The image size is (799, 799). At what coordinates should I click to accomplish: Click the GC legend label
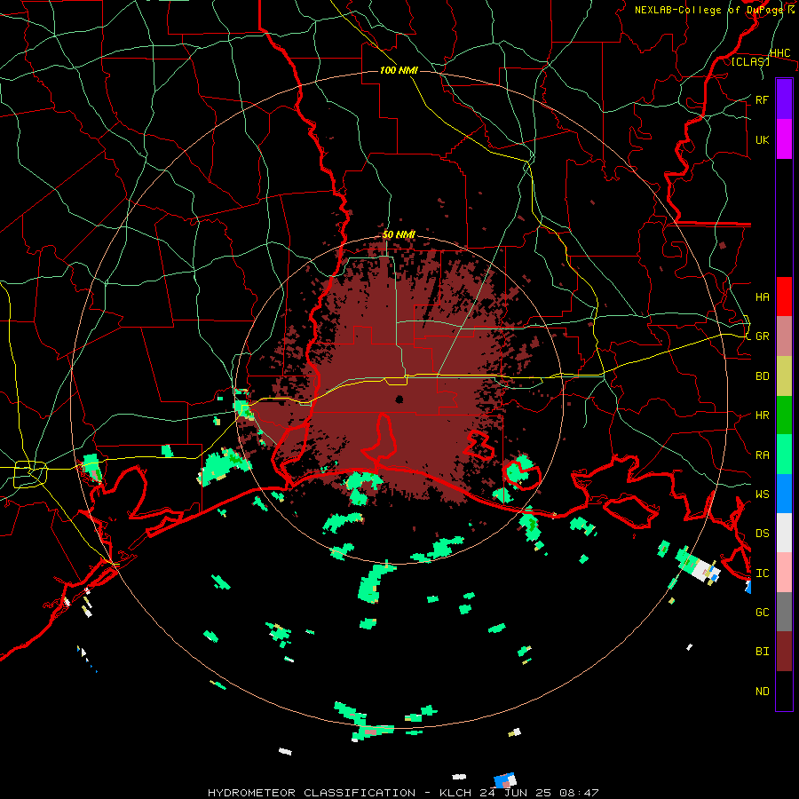pos(762,613)
